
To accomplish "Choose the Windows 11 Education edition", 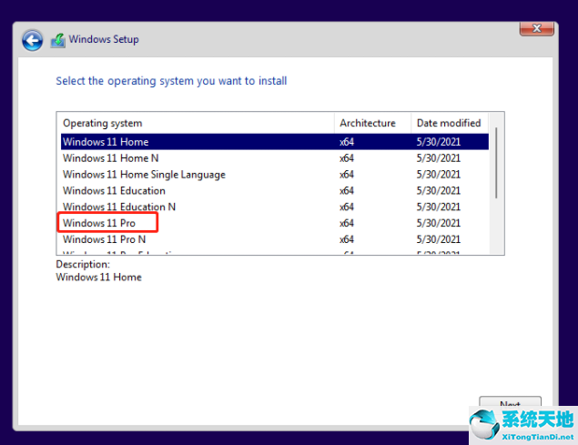I will pos(275,190).
